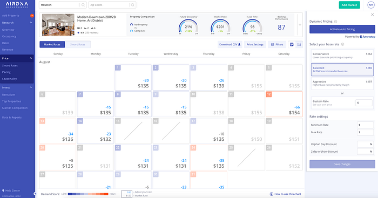
Task: Open Top Properties in the sidebar
Action: 11,101
